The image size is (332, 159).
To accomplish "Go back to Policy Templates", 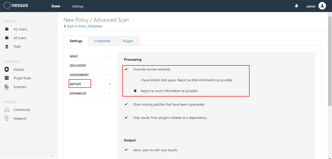I will pos(85,26).
